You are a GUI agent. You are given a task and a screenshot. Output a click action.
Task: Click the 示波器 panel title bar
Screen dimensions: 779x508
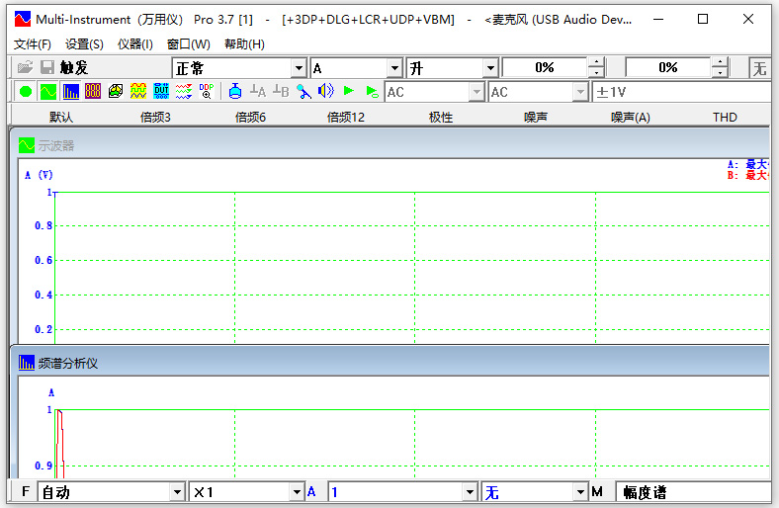coord(390,145)
